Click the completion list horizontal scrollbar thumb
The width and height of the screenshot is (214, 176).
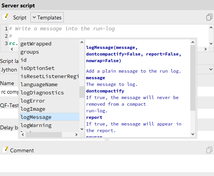pyautogui.click(x=44, y=135)
